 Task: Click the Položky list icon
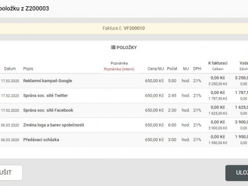[x=113, y=48]
